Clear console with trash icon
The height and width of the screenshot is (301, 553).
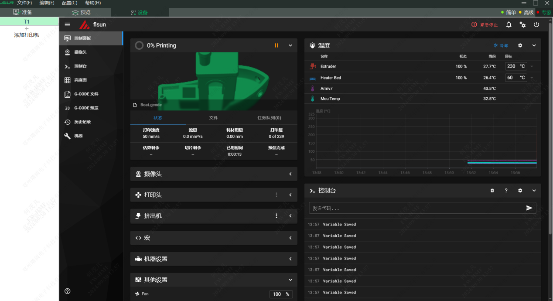pos(492,191)
